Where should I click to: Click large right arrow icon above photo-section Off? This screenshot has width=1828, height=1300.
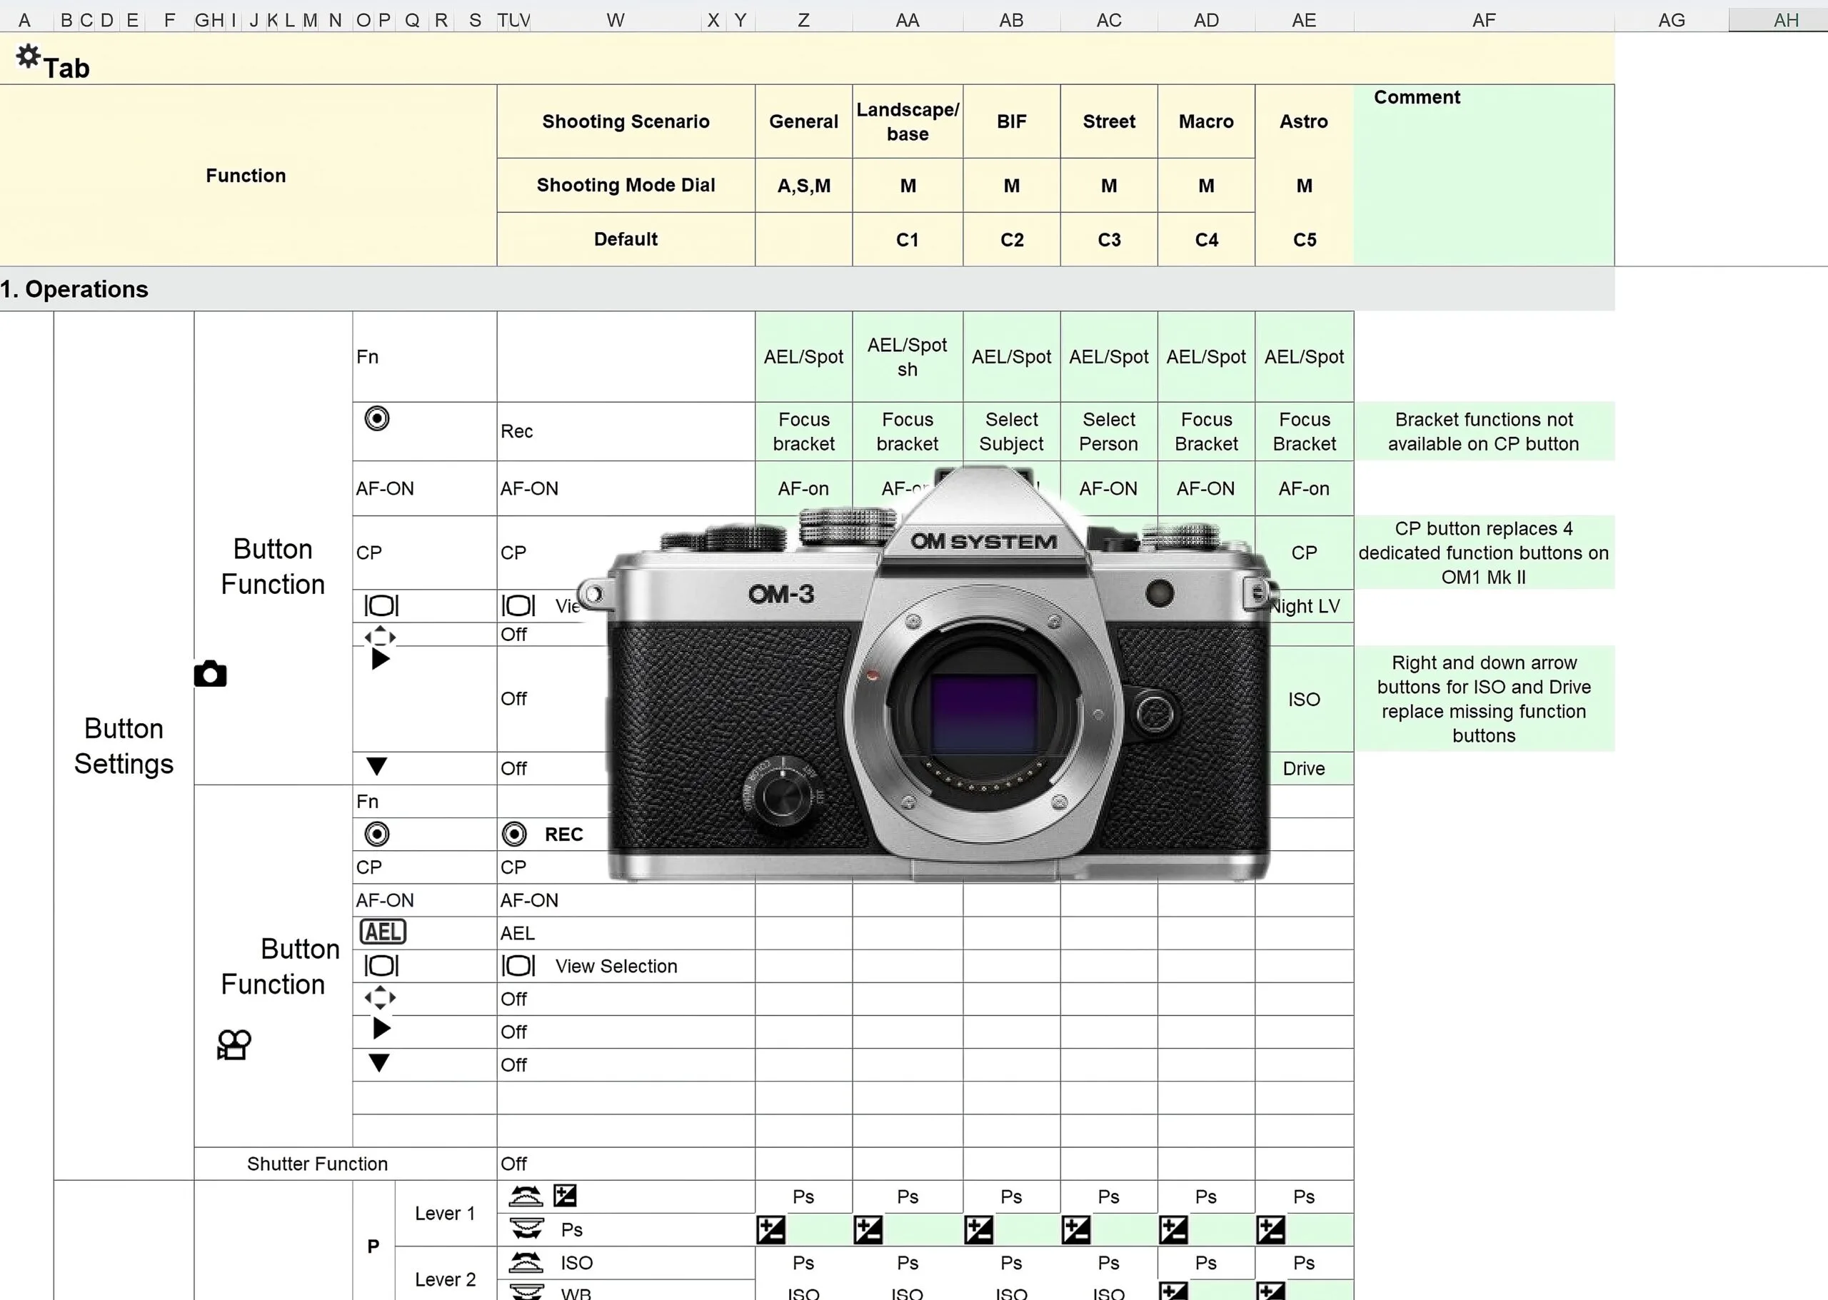[x=381, y=659]
